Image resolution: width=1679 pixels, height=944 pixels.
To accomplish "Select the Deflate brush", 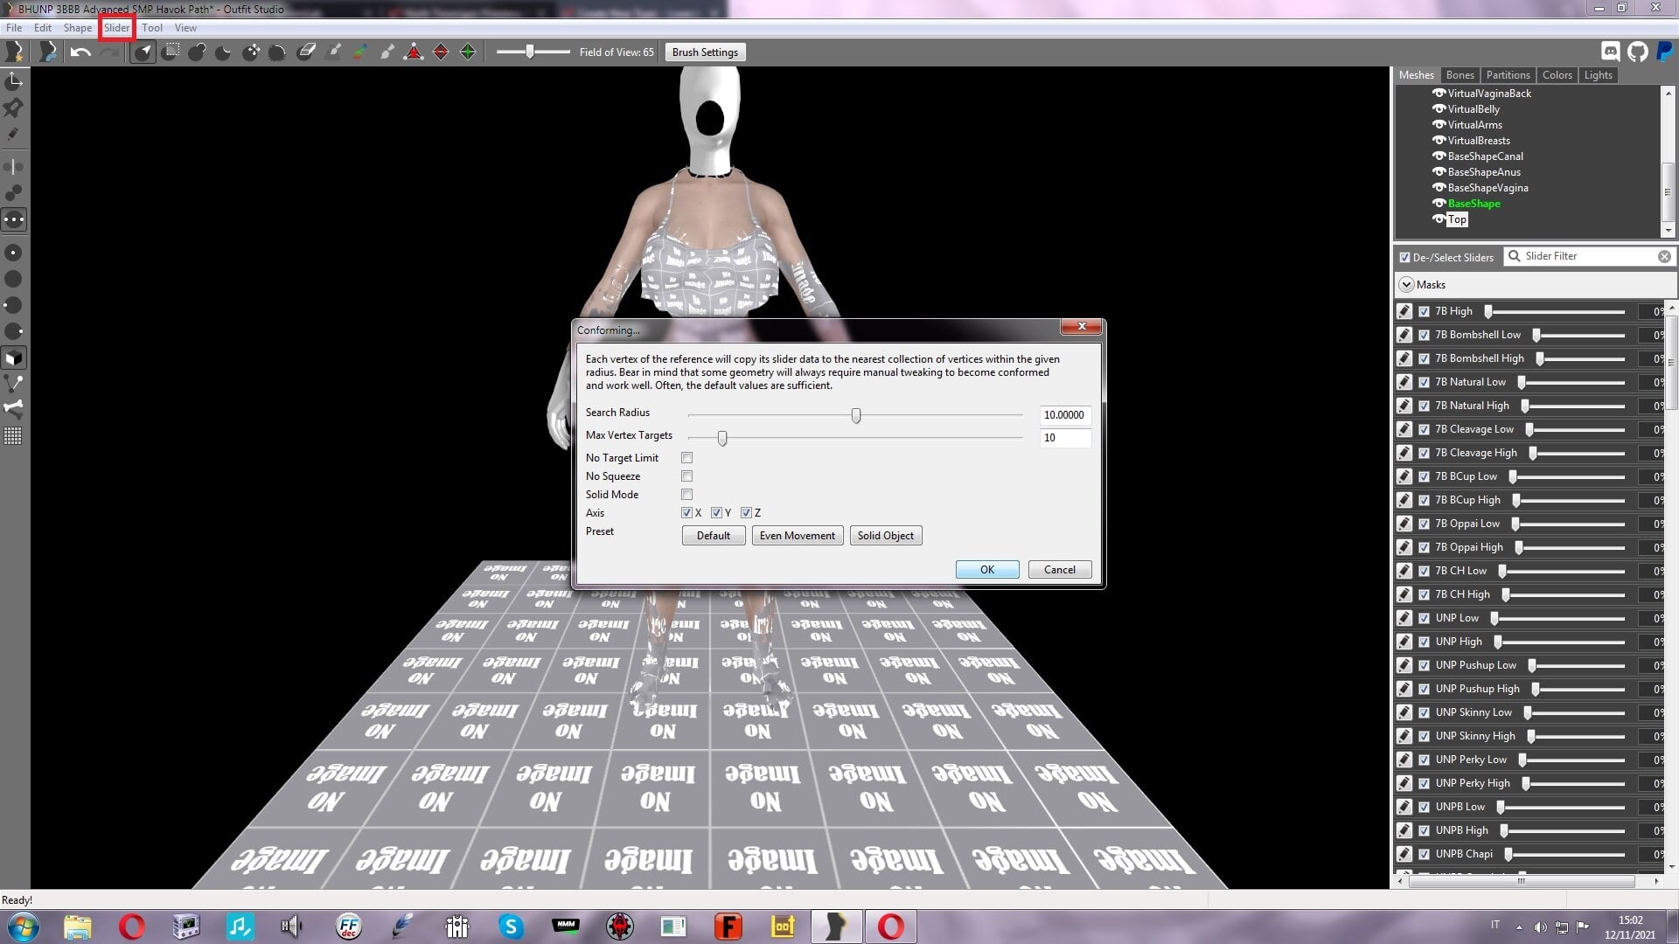I will point(224,52).
